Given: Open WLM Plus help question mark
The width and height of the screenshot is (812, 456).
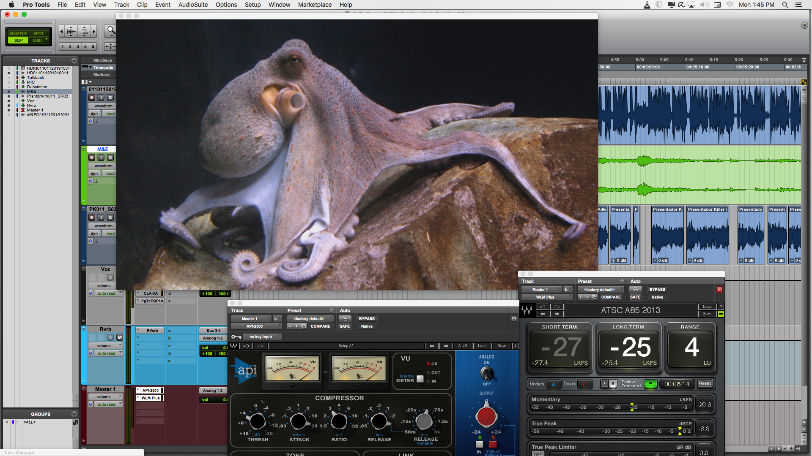Looking at the screenshot, I should click(721, 307).
